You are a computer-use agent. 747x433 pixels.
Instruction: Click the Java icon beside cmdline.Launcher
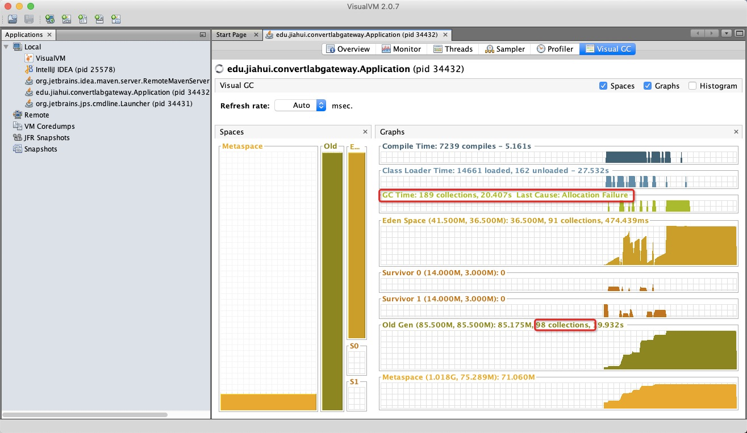coord(29,104)
